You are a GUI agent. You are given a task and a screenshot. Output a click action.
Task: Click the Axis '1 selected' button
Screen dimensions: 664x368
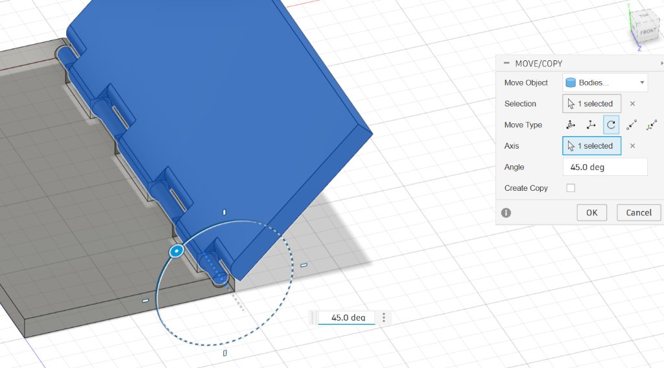point(591,146)
